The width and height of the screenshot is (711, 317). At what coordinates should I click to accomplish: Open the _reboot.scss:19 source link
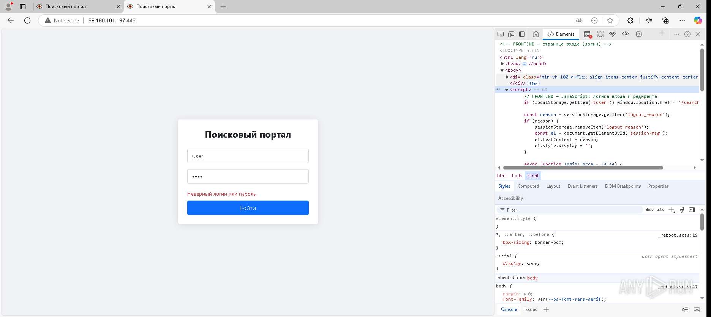pyautogui.click(x=678, y=235)
